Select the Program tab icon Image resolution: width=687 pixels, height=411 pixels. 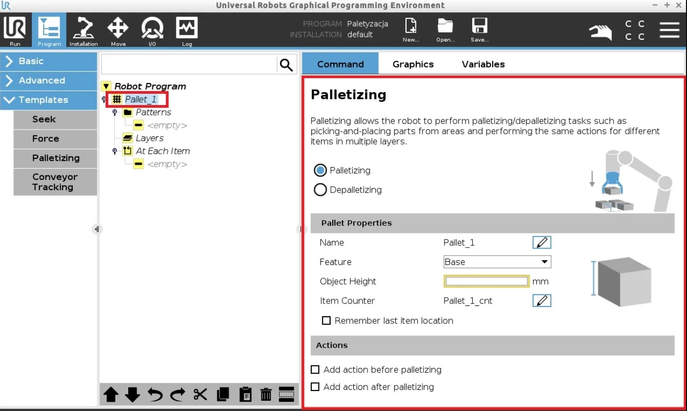click(x=49, y=31)
